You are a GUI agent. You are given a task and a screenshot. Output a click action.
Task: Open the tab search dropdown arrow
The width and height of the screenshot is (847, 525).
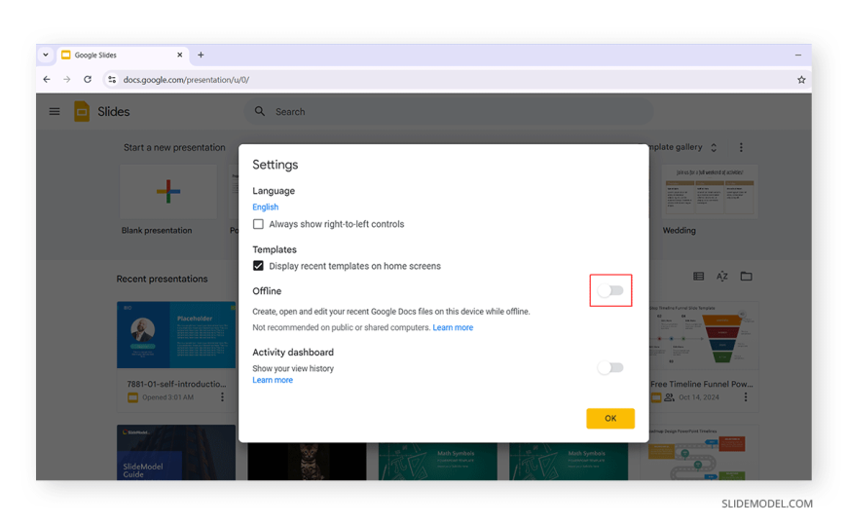tap(46, 55)
